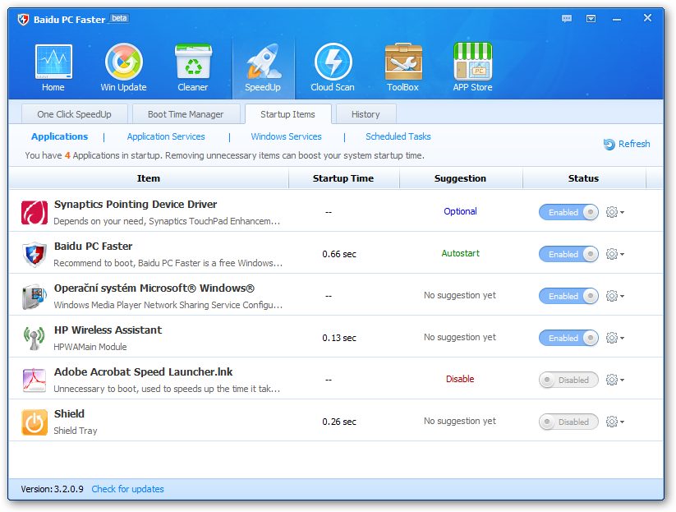The height and width of the screenshot is (512, 676).
Task: Click the Version: 3.2.0.9 status text
Action: pos(53,489)
